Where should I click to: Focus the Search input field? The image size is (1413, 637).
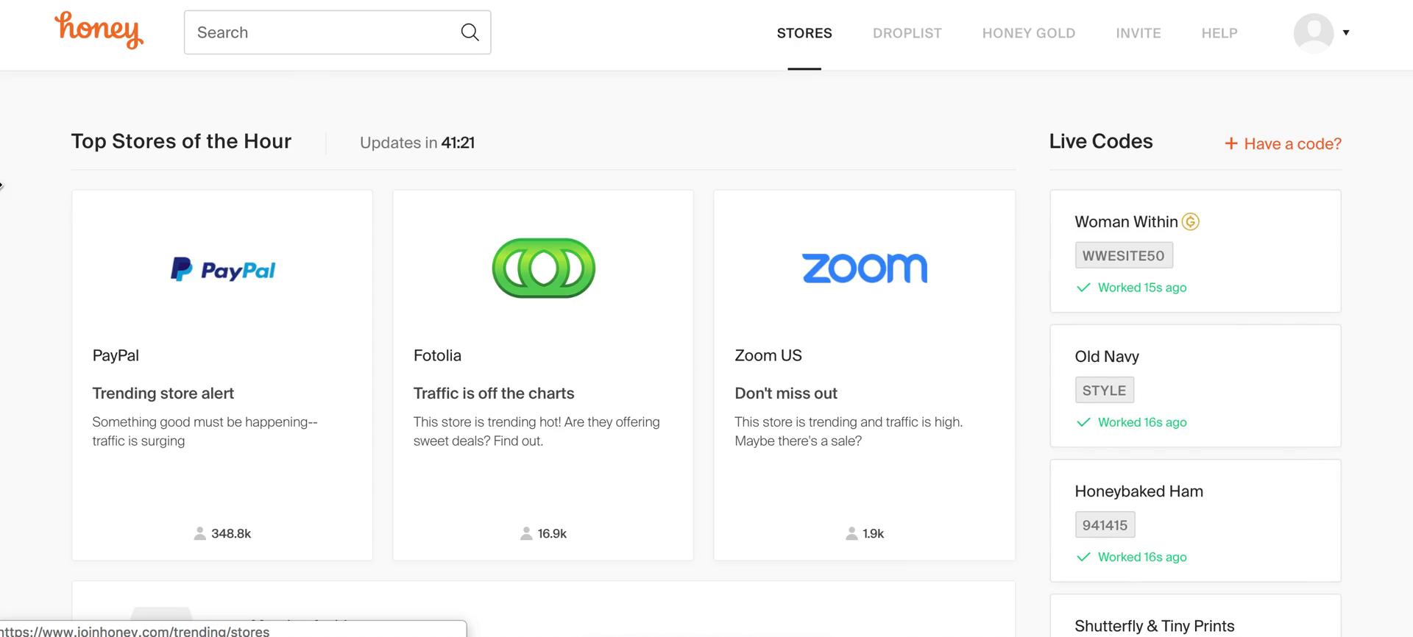[337, 32]
